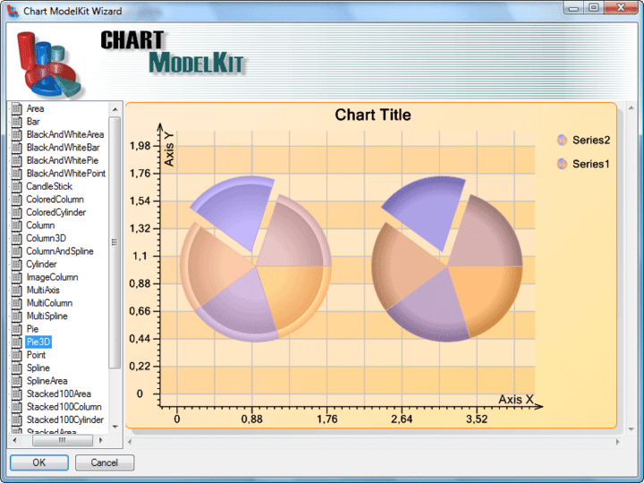Select the ColumnAndSpline template
Image resolution: width=644 pixels, height=483 pixels.
click(60, 251)
